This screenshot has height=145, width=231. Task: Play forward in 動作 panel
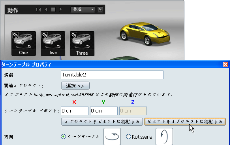60,10
